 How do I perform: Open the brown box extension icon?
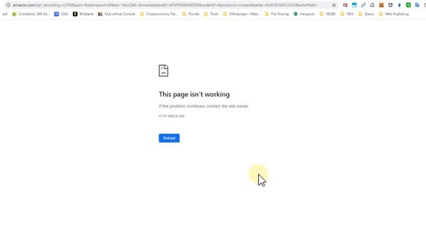(381, 5)
